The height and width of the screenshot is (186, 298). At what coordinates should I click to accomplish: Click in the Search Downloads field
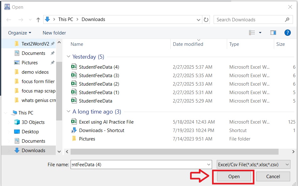pyautogui.click(x=249, y=19)
